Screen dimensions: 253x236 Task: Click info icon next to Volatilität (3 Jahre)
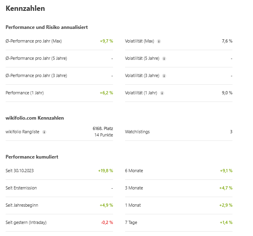tap(164, 76)
